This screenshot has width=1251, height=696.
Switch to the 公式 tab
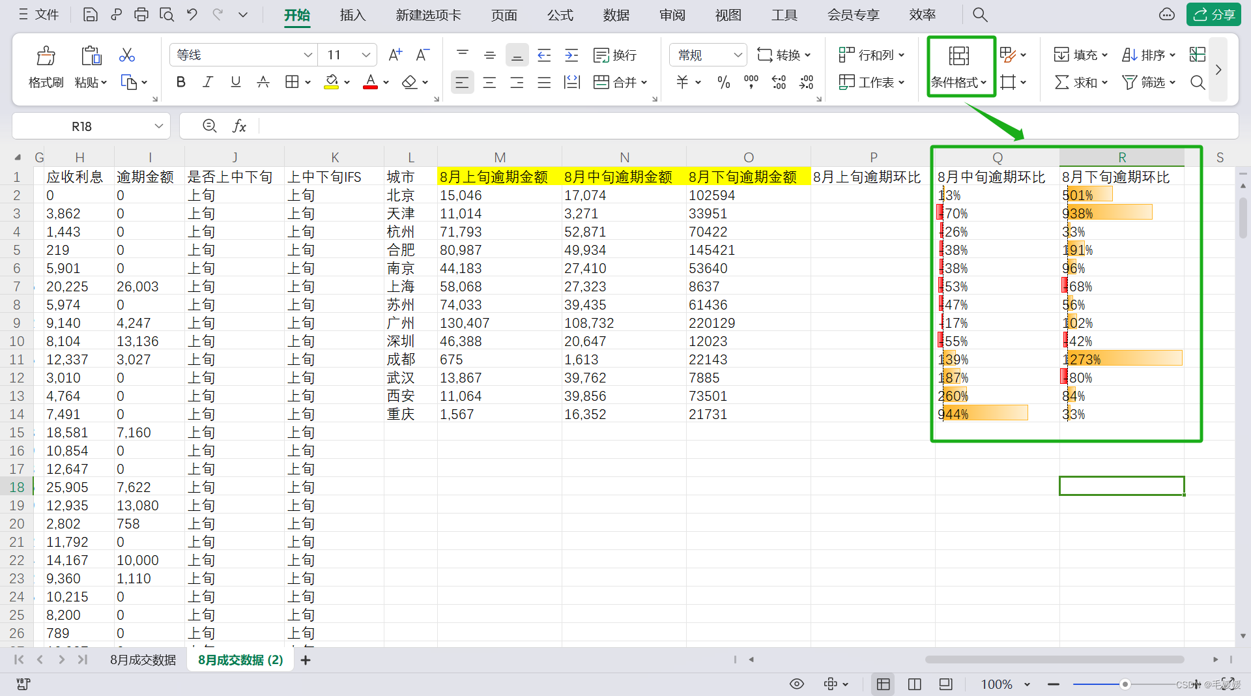click(560, 14)
